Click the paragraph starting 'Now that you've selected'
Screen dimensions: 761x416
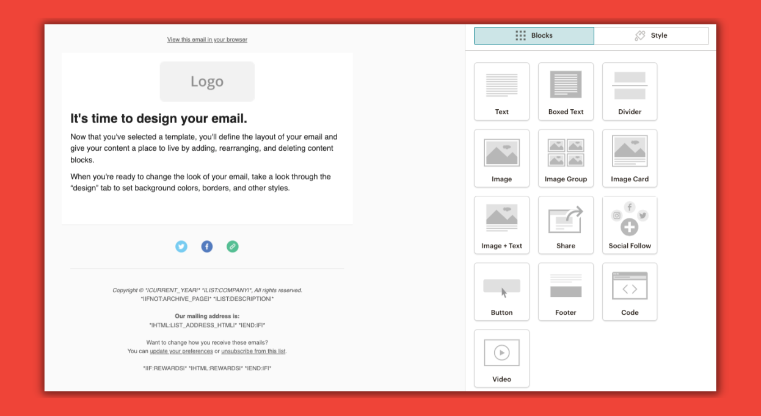[x=204, y=148]
